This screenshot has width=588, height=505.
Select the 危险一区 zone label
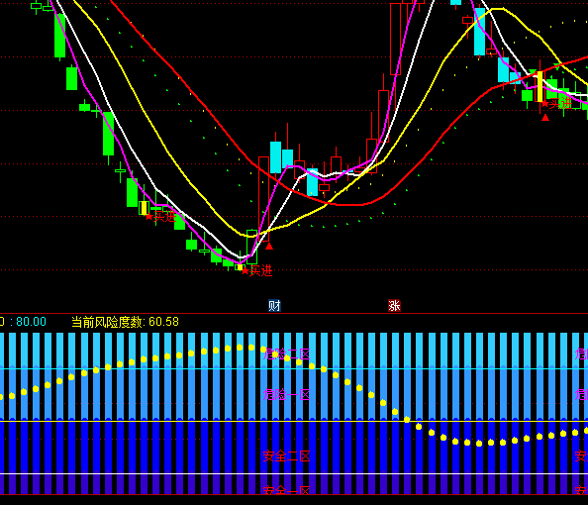click(286, 395)
